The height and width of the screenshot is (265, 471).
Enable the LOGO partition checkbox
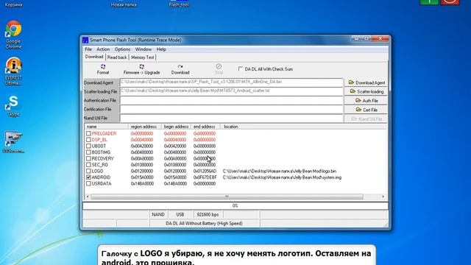tap(88, 172)
